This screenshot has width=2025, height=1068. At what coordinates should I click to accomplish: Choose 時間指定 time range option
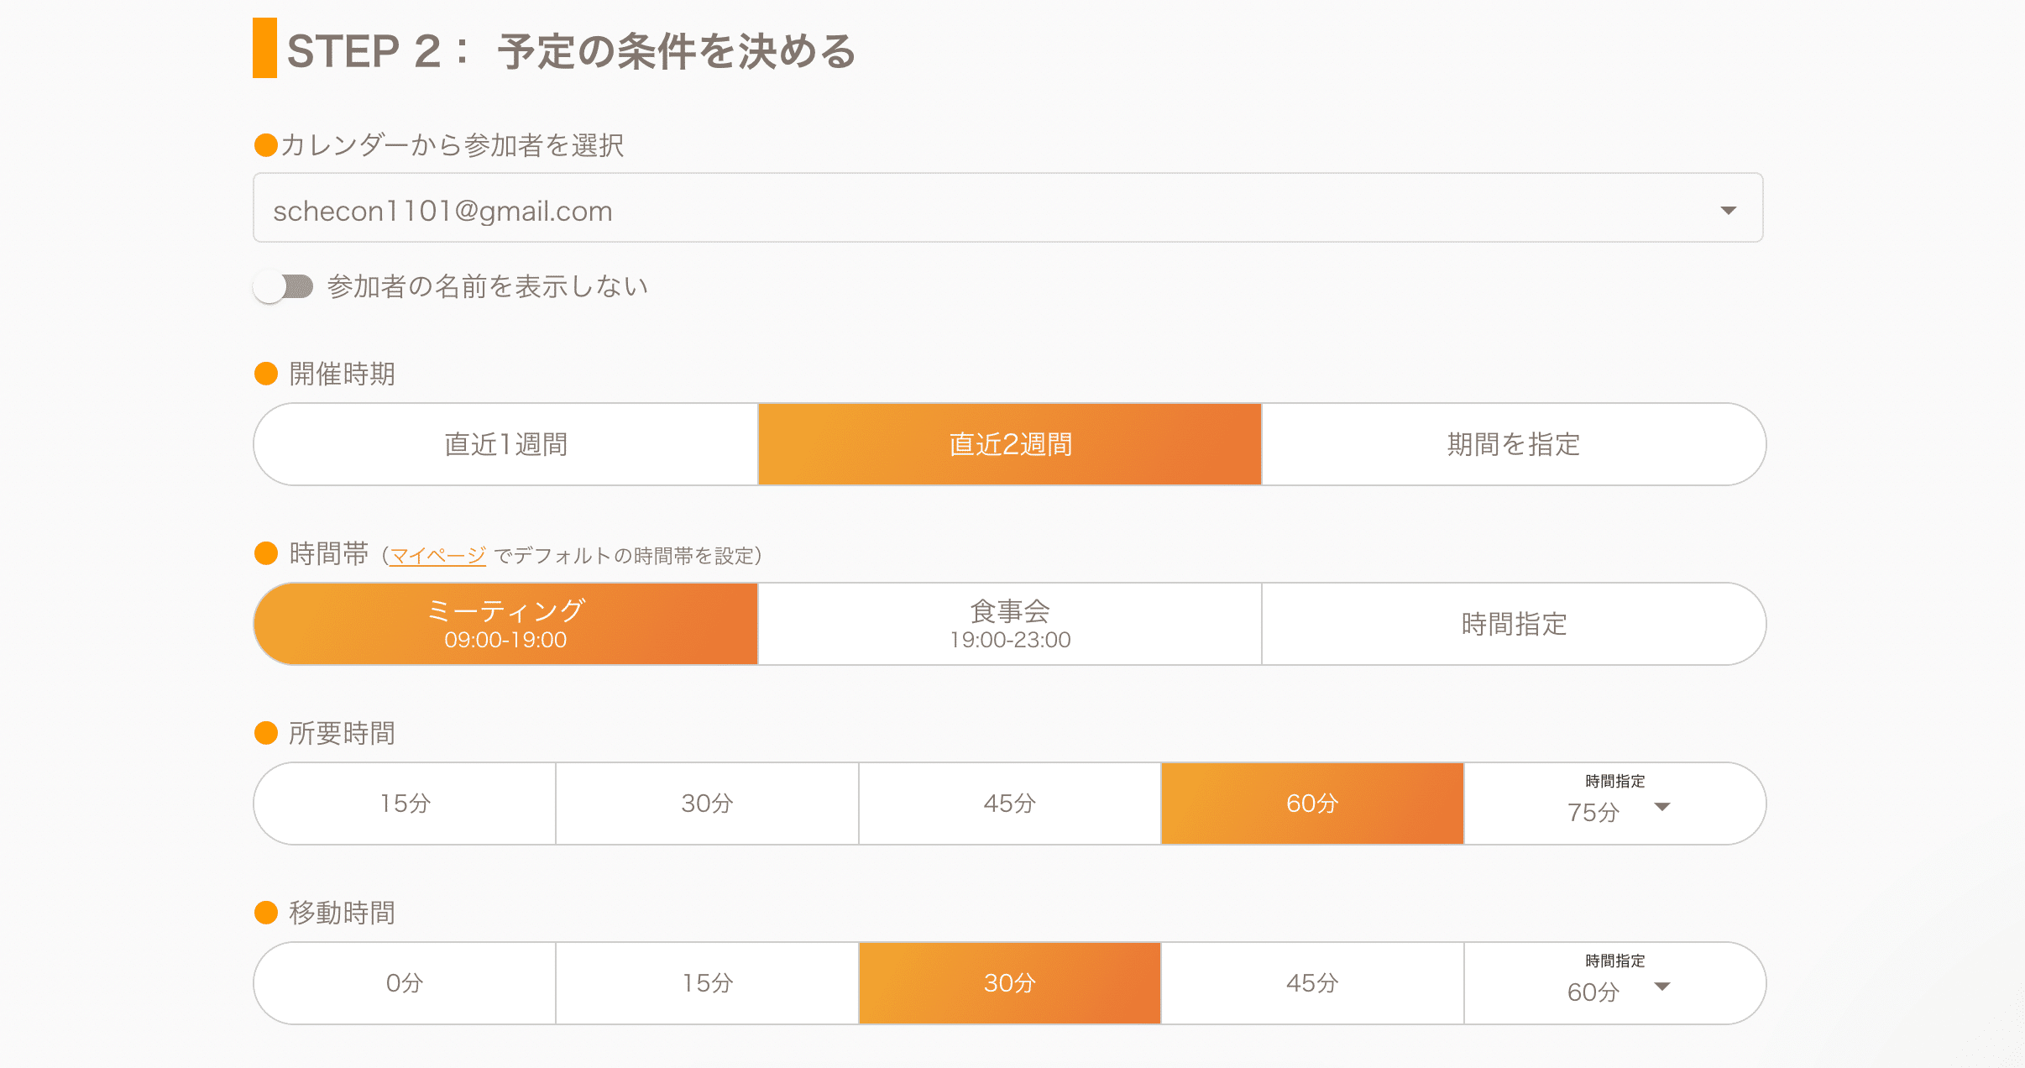coord(1514,624)
